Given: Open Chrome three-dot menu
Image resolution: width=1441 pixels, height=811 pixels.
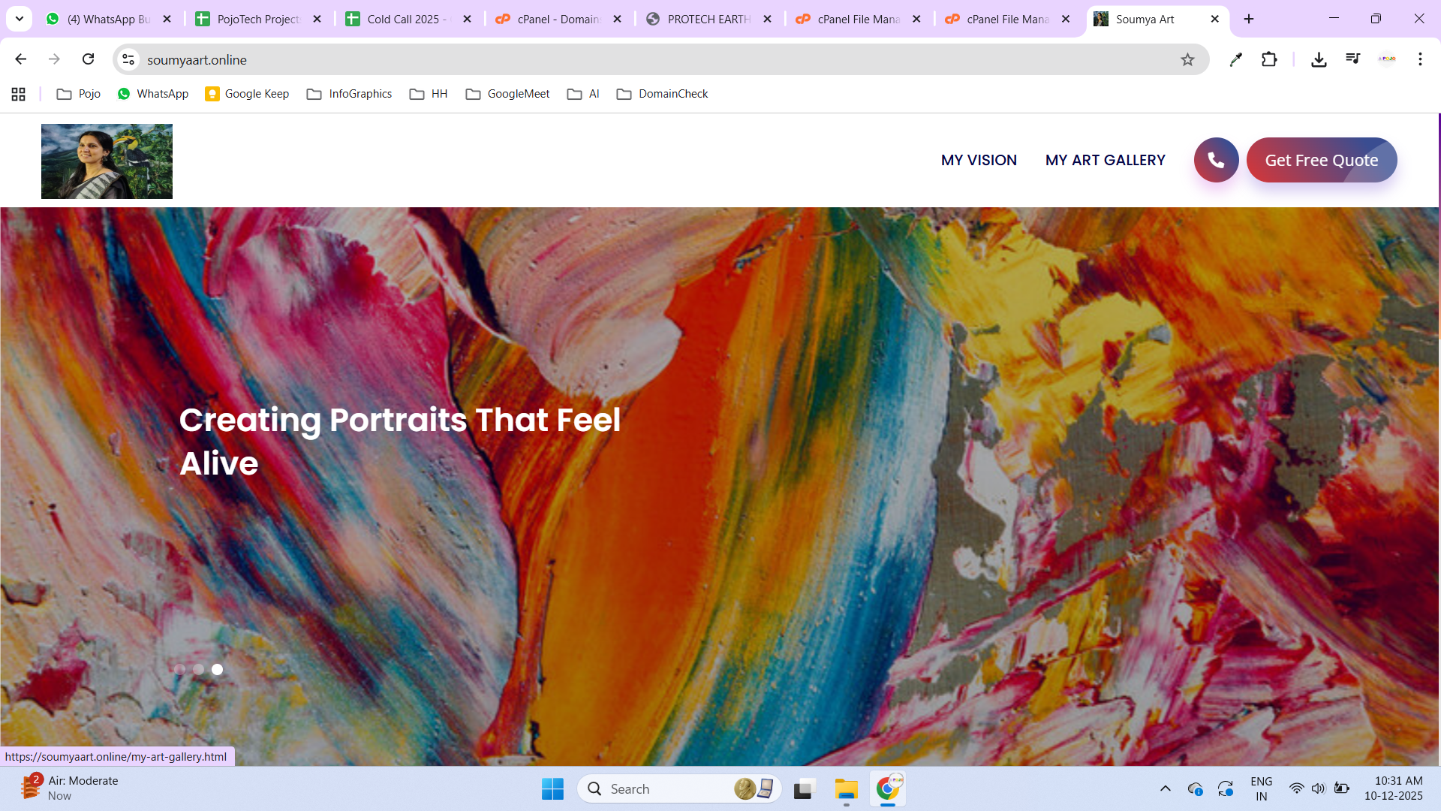Looking at the screenshot, I should pos(1420,59).
